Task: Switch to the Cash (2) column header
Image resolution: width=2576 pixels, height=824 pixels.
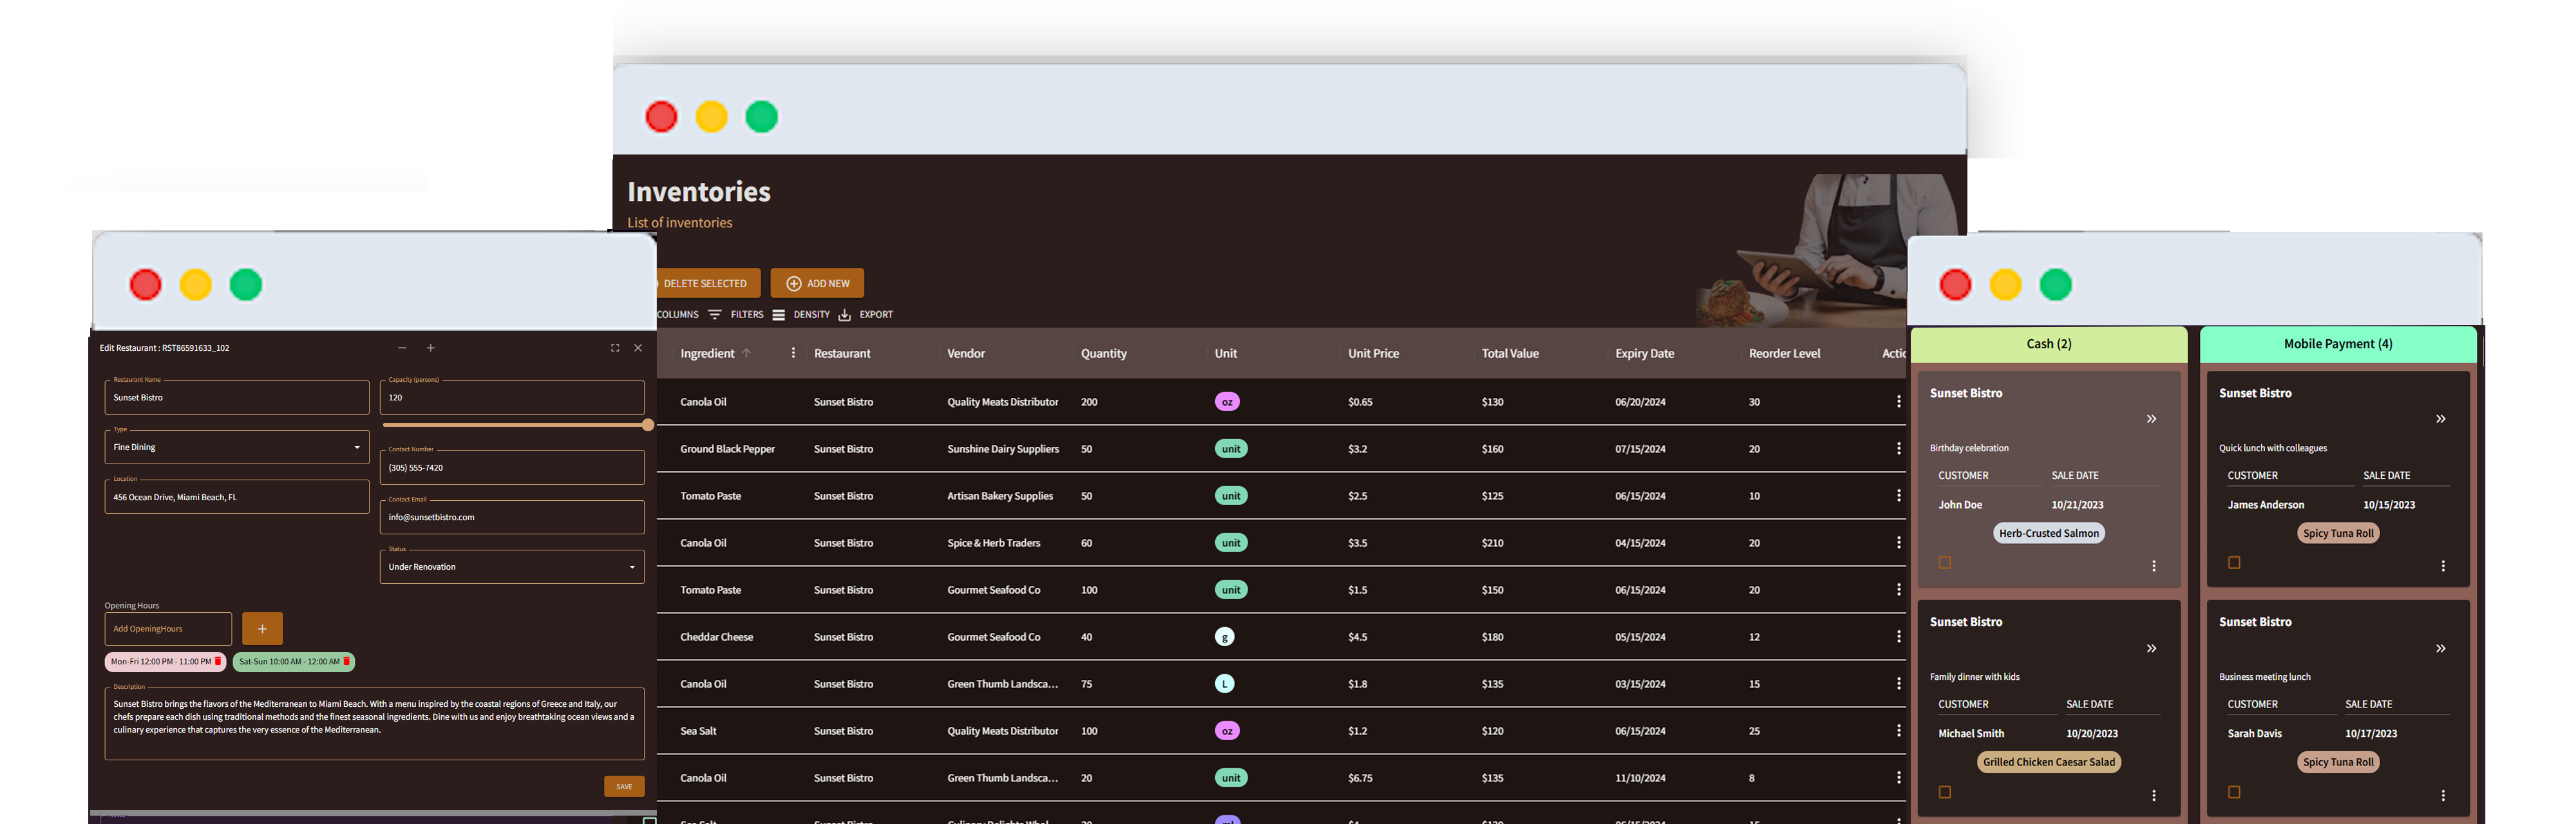Action: tap(2048, 343)
